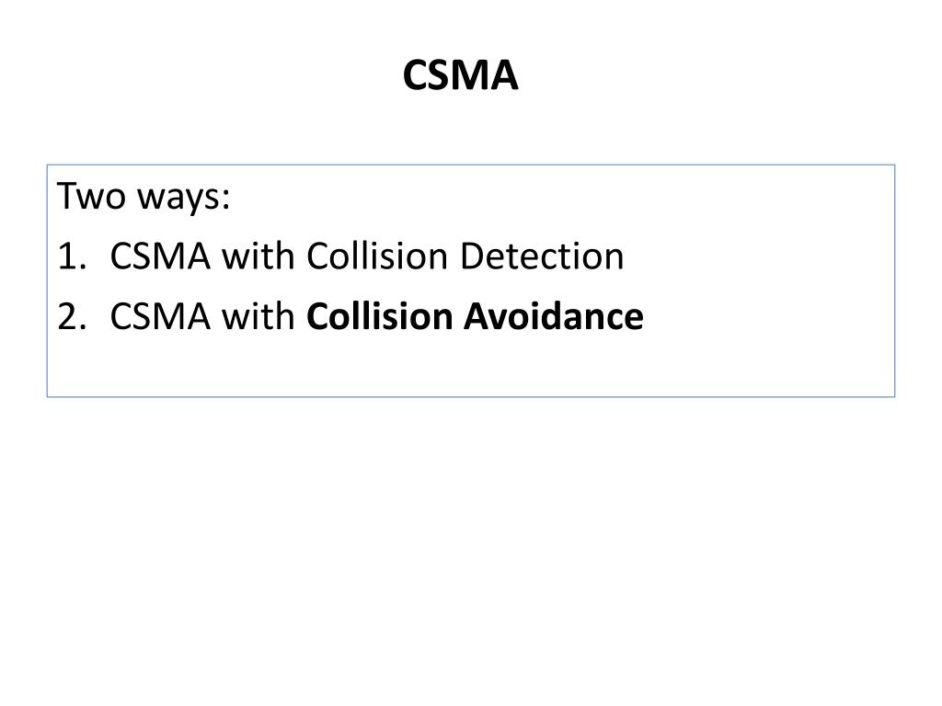Select the right border of the text box
Image resolution: width=942 pixels, height=706 pixels.
[x=894, y=280]
